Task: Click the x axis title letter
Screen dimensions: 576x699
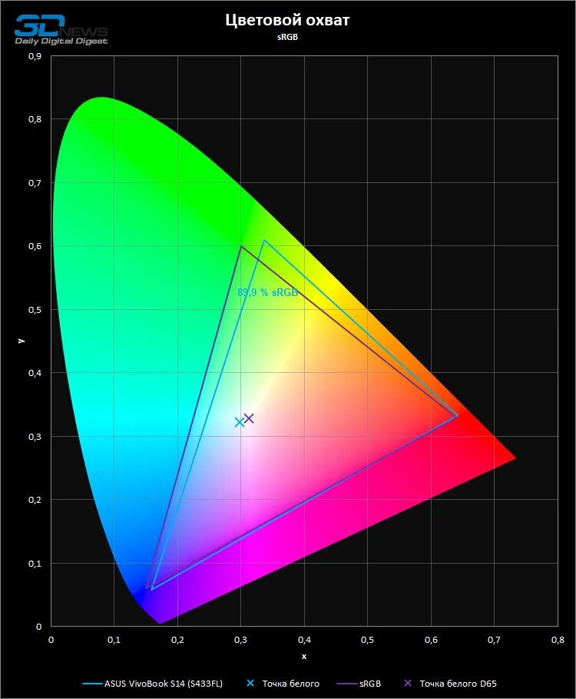Action: [304, 656]
